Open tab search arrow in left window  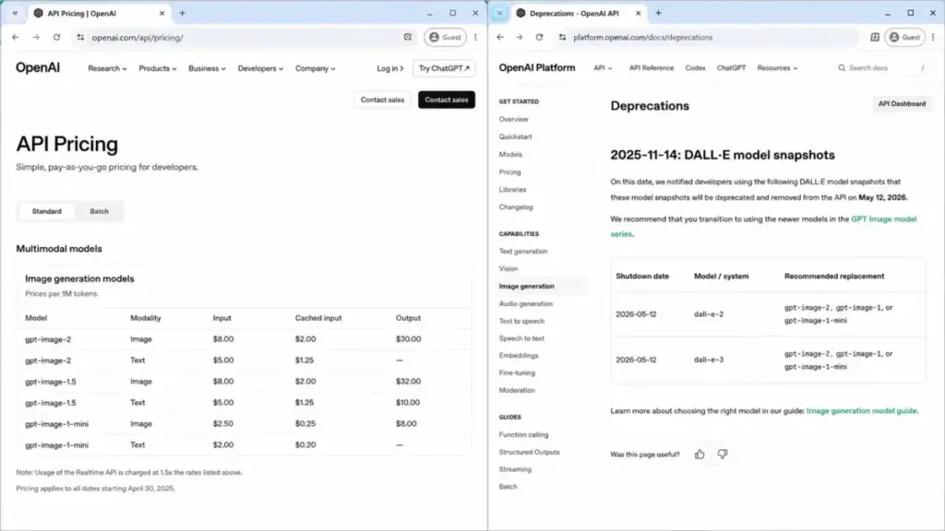tap(15, 13)
